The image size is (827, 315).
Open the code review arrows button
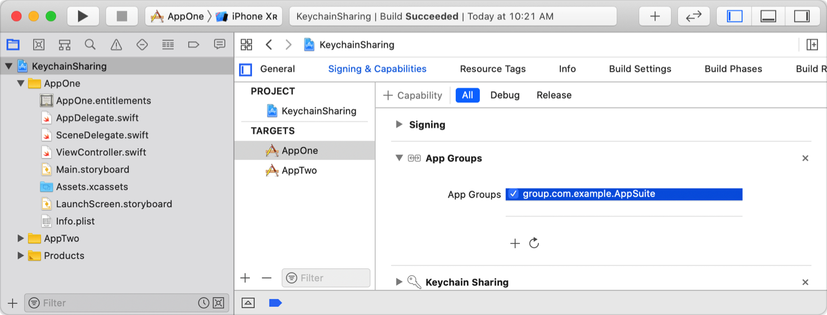click(x=694, y=16)
